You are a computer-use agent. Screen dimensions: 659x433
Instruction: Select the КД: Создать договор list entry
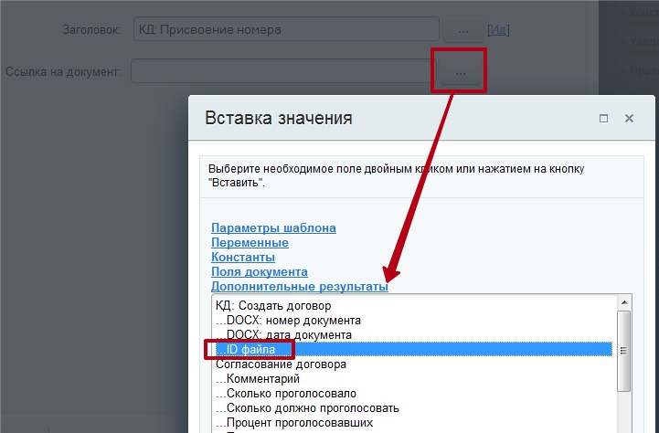coord(272,305)
